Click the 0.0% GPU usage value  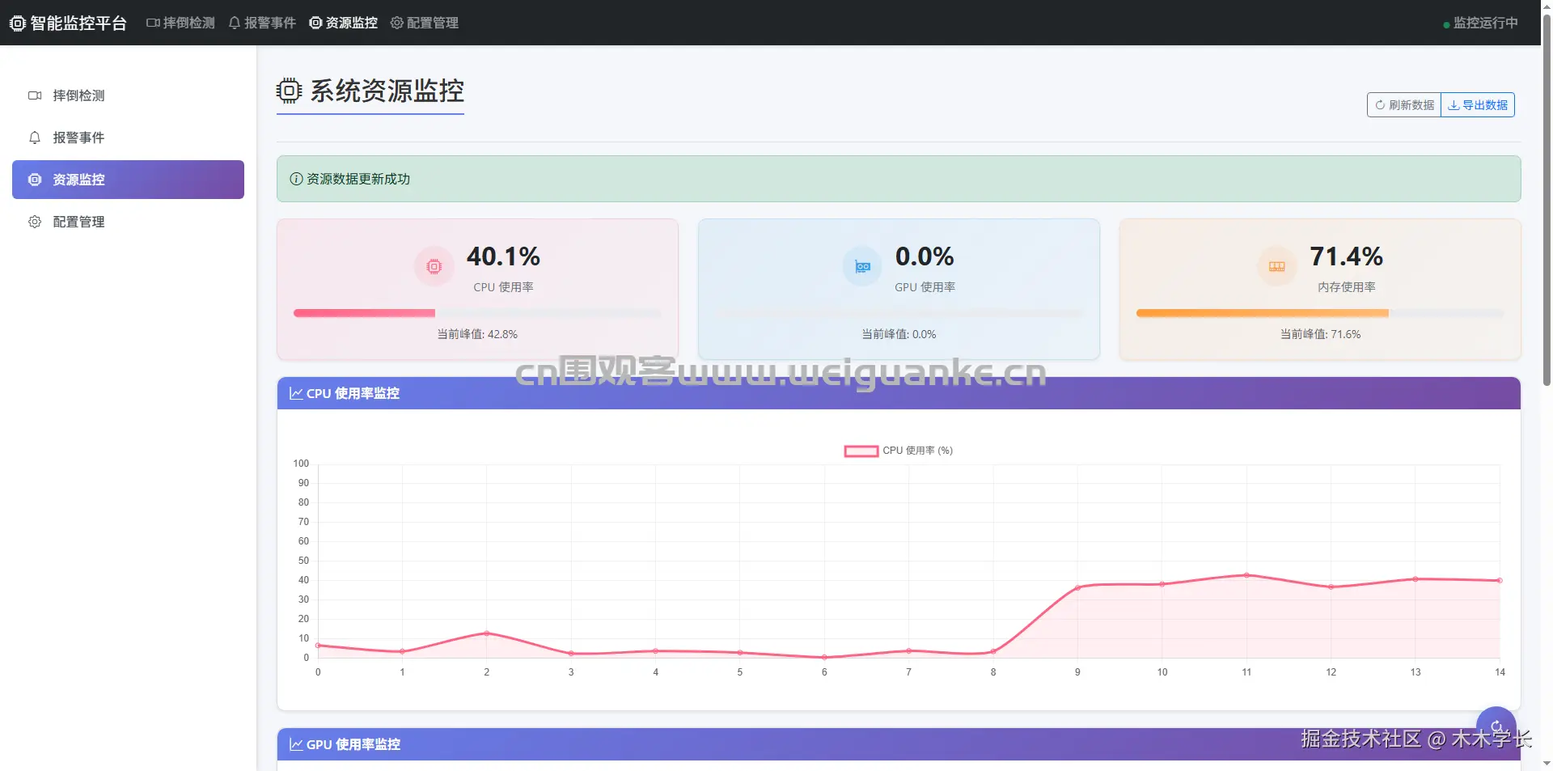925,256
